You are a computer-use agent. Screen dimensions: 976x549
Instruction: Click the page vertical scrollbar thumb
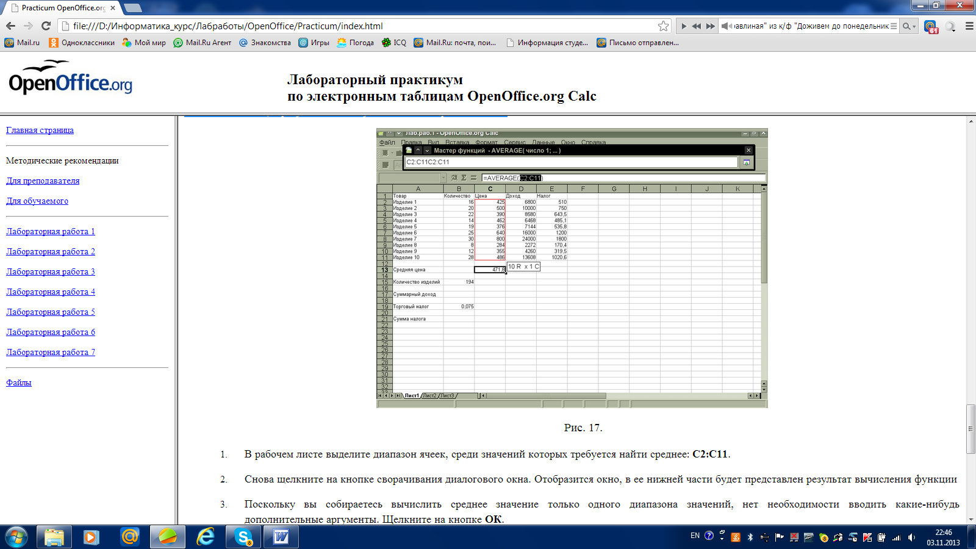point(971,429)
